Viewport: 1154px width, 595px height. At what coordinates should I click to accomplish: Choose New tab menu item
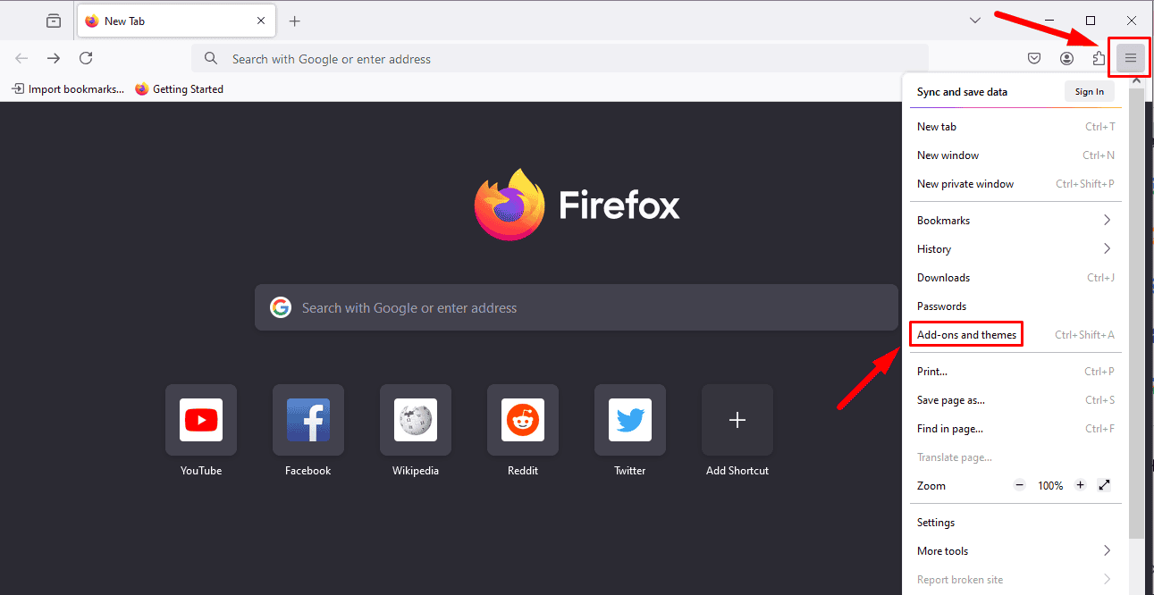point(1015,127)
